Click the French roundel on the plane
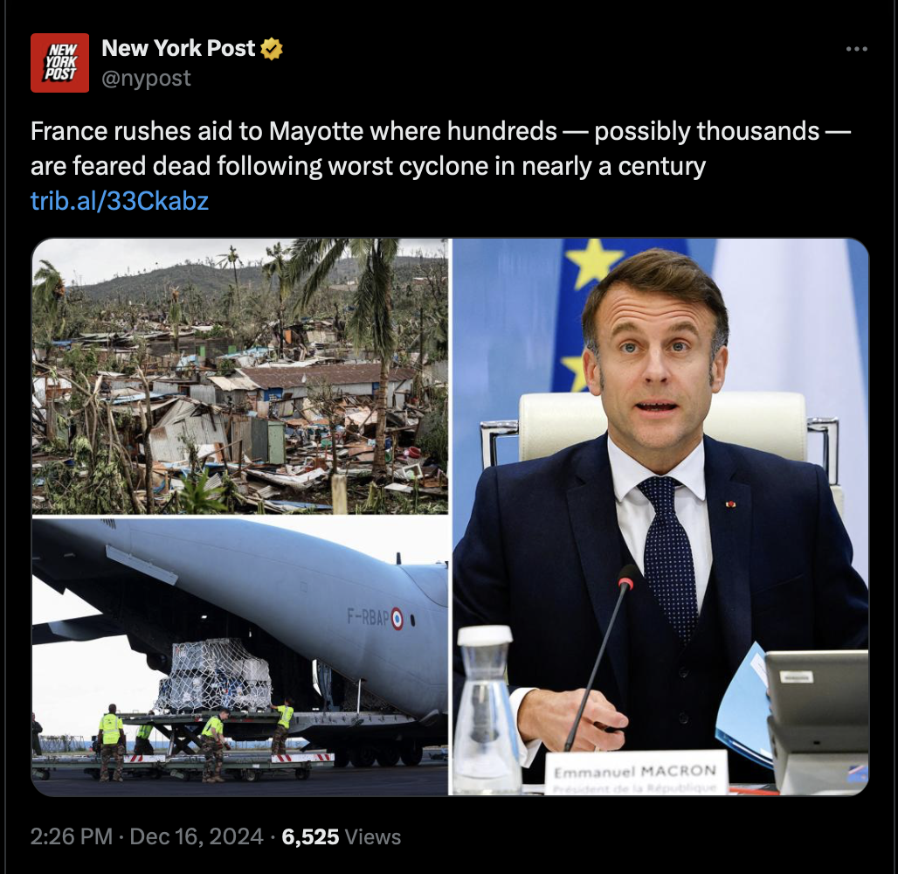The width and height of the screenshot is (898, 874). [x=397, y=620]
